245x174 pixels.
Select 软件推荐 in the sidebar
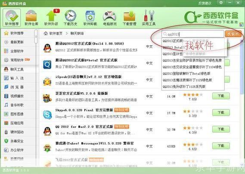pos(17,33)
